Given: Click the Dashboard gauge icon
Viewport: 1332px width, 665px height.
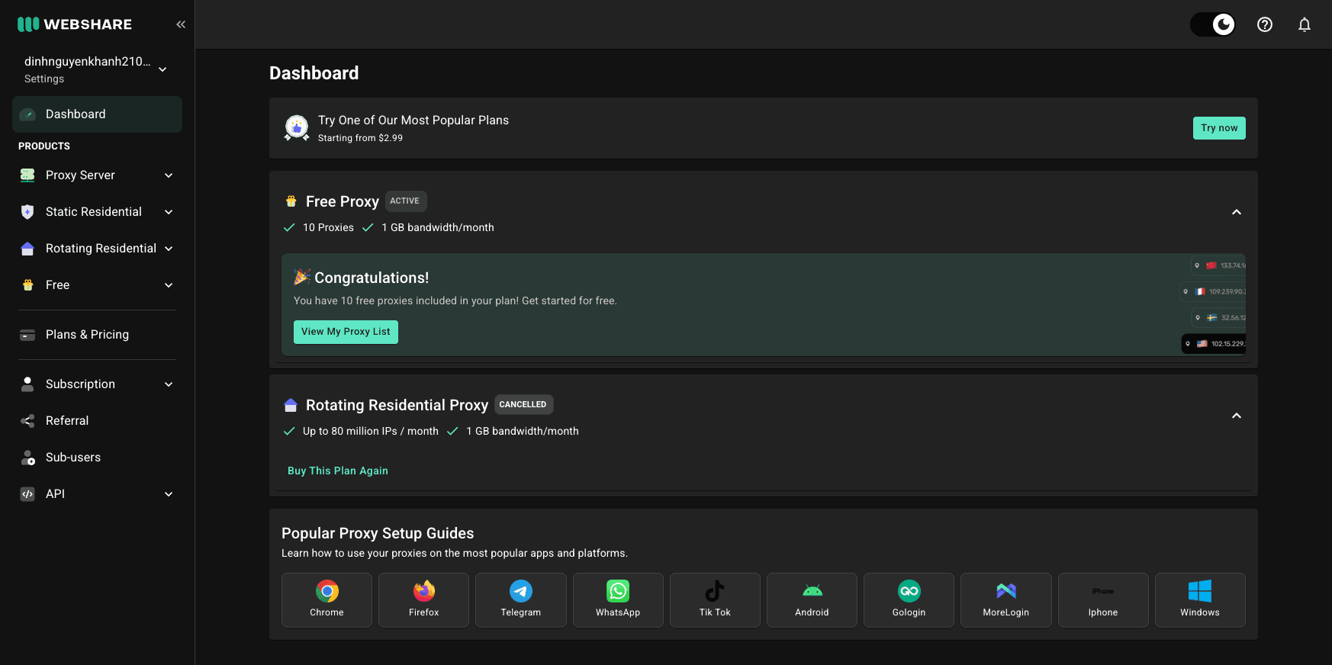Looking at the screenshot, I should [x=27, y=114].
